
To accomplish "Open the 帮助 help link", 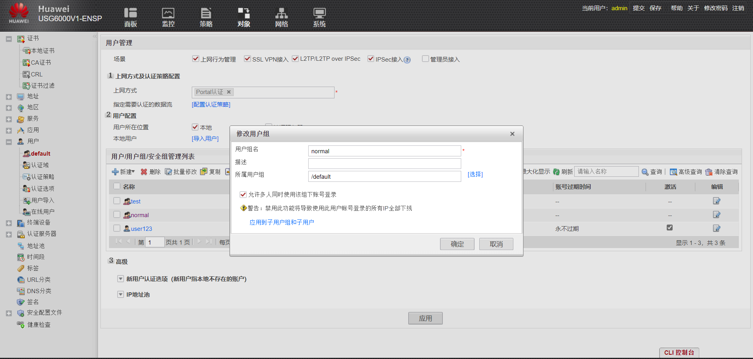I will (677, 8).
